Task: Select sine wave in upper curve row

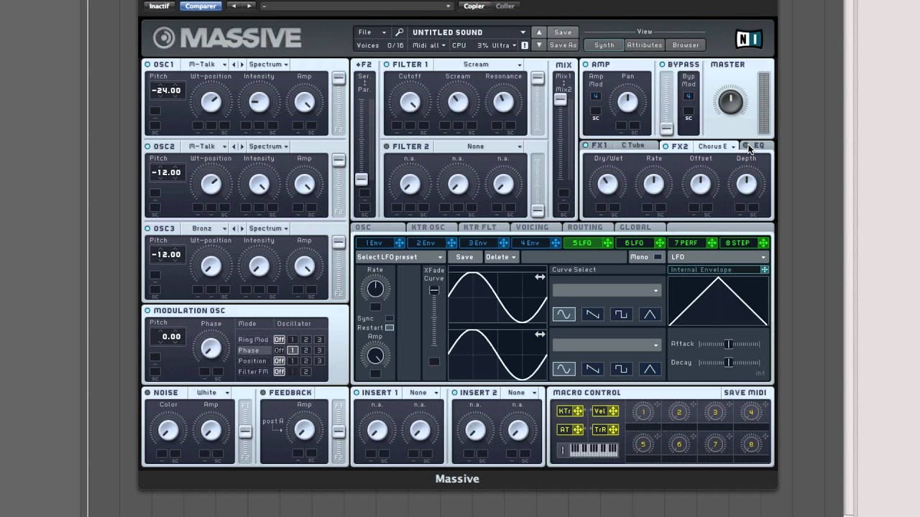Action: point(563,315)
